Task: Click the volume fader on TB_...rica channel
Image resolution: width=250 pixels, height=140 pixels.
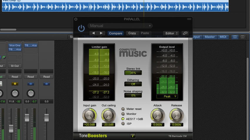Action: click(27, 118)
